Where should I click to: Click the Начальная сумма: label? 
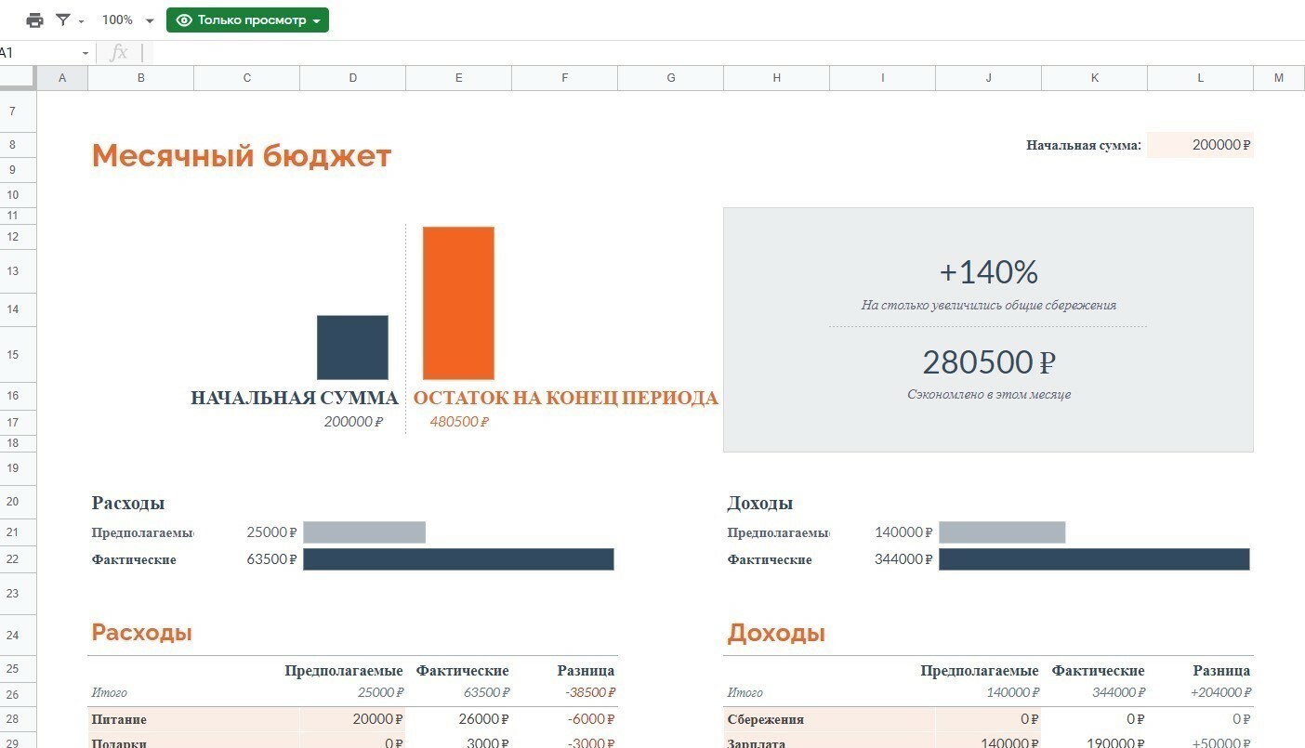(x=1084, y=145)
